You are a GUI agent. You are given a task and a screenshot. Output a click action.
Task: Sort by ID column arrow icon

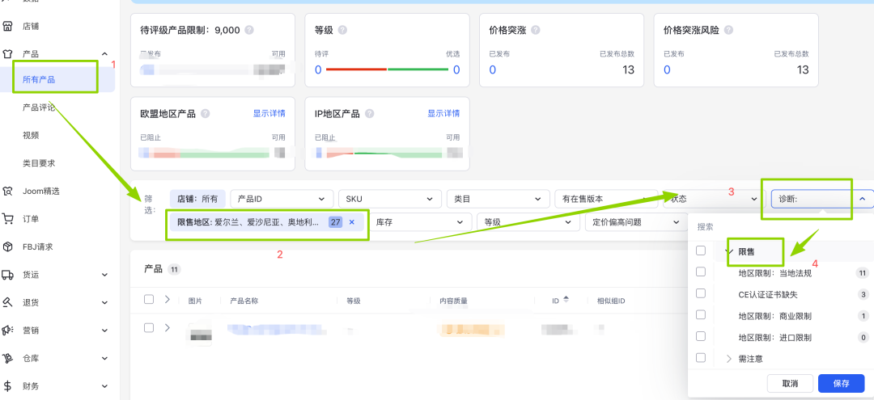pyautogui.click(x=566, y=299)
